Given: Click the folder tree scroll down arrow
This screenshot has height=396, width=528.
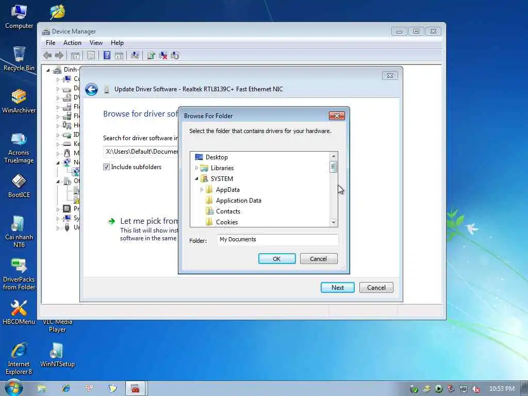Looking at the screenshot, I should [334, 222].
